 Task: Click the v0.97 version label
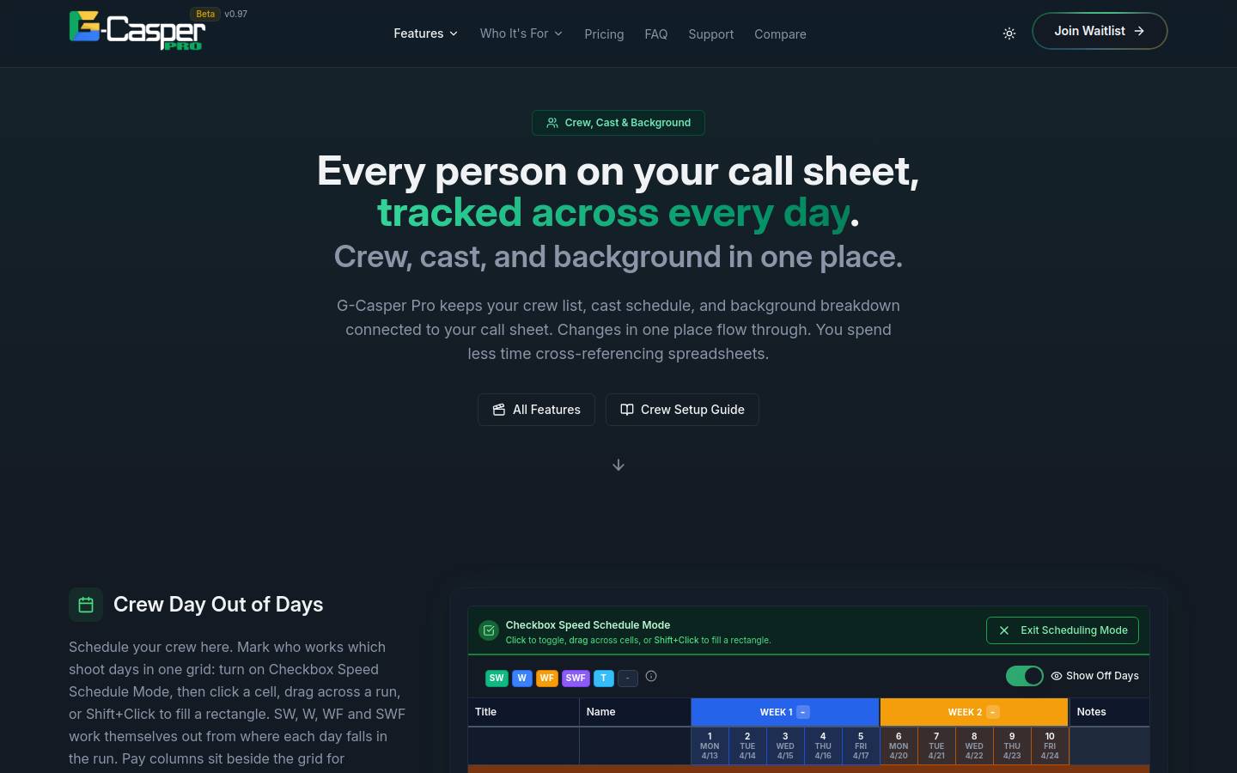click(236, 14)
